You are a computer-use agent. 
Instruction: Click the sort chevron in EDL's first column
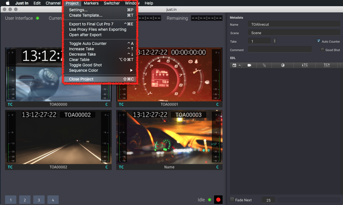pos(240,65)
